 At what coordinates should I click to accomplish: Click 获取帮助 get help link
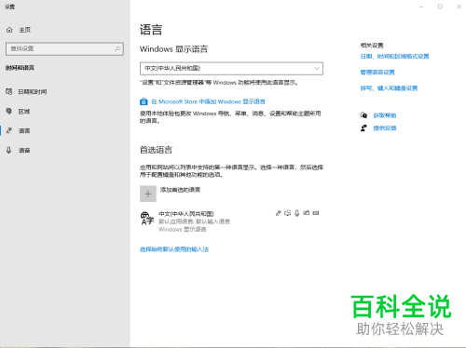pos(385,115)
